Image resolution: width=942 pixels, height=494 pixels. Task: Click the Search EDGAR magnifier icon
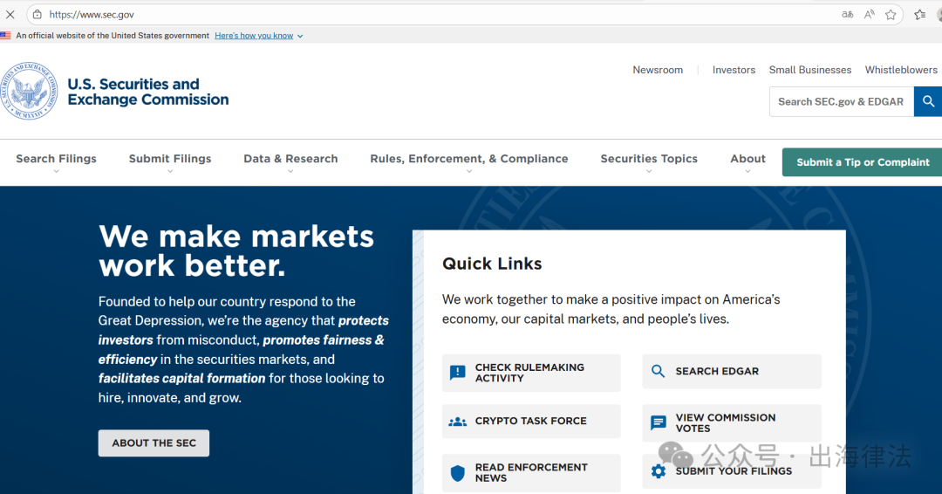click(x=659, y=372)
